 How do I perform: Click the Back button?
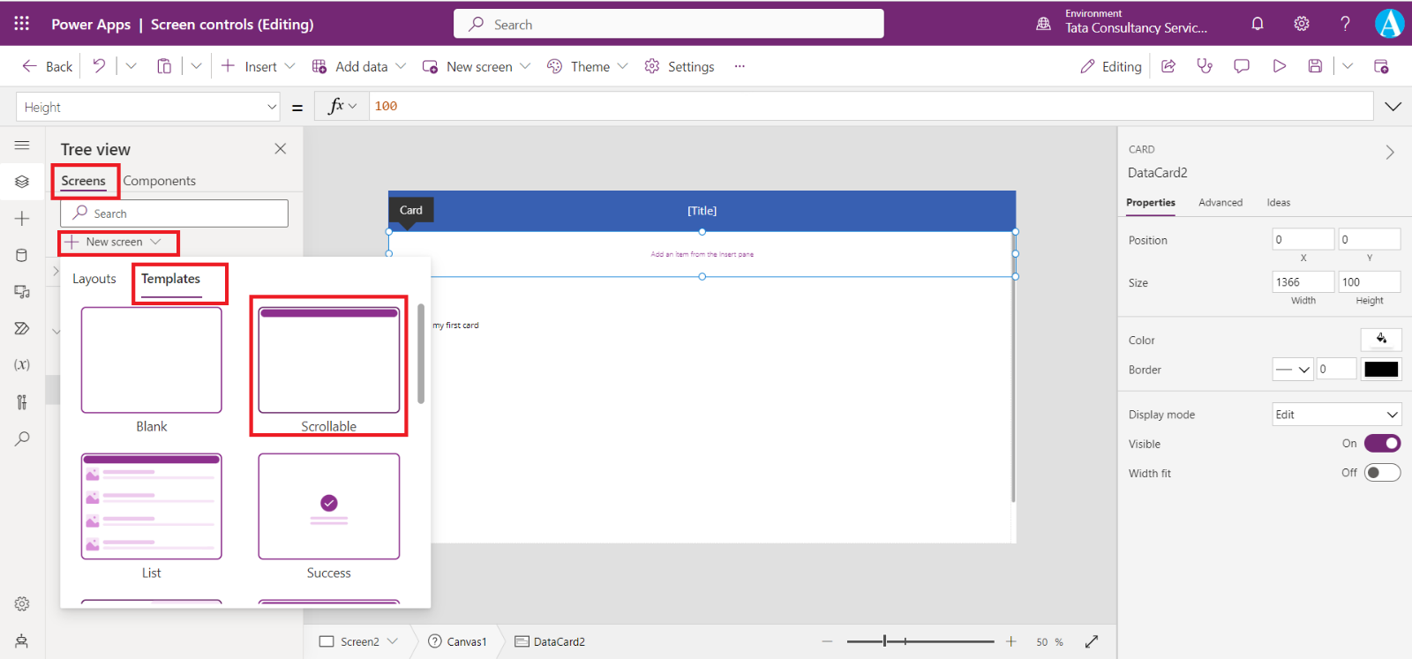[48, 66]
